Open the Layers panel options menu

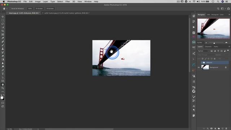[229, 47]
